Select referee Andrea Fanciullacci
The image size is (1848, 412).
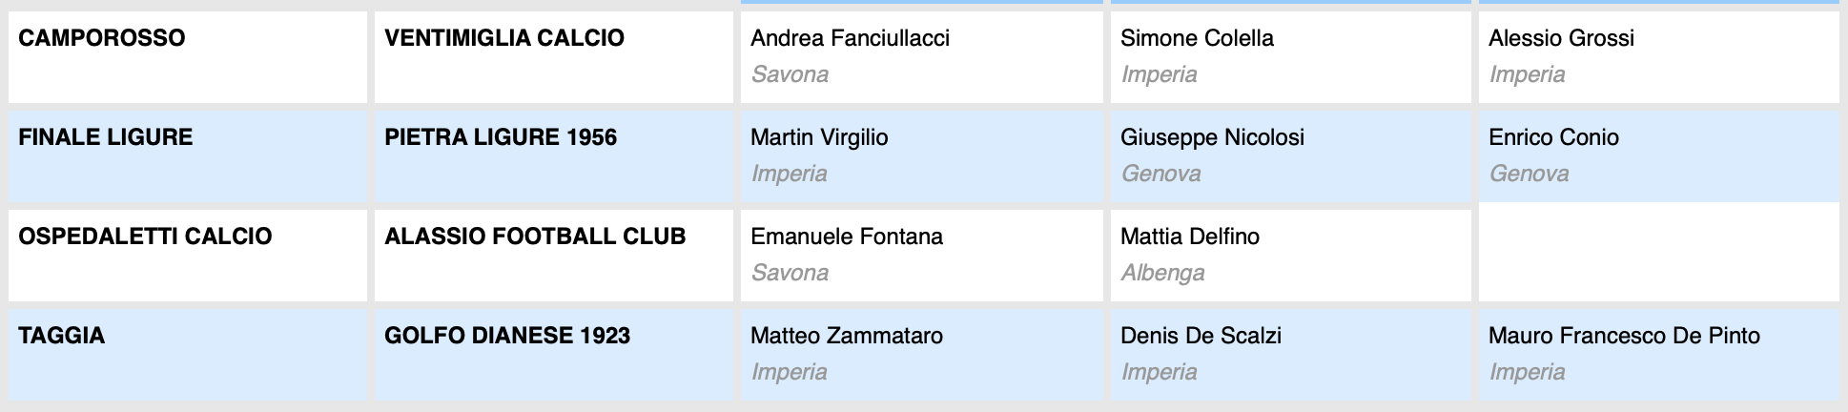point(850,38)
